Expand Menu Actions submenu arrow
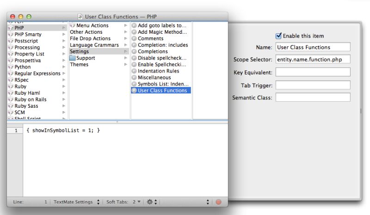The height and width of the screenshot is (215, 370). click(126, 25)
